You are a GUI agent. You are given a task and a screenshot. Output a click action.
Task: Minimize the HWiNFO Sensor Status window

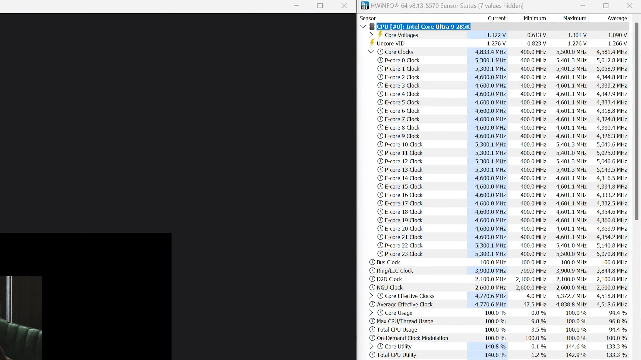583,6
